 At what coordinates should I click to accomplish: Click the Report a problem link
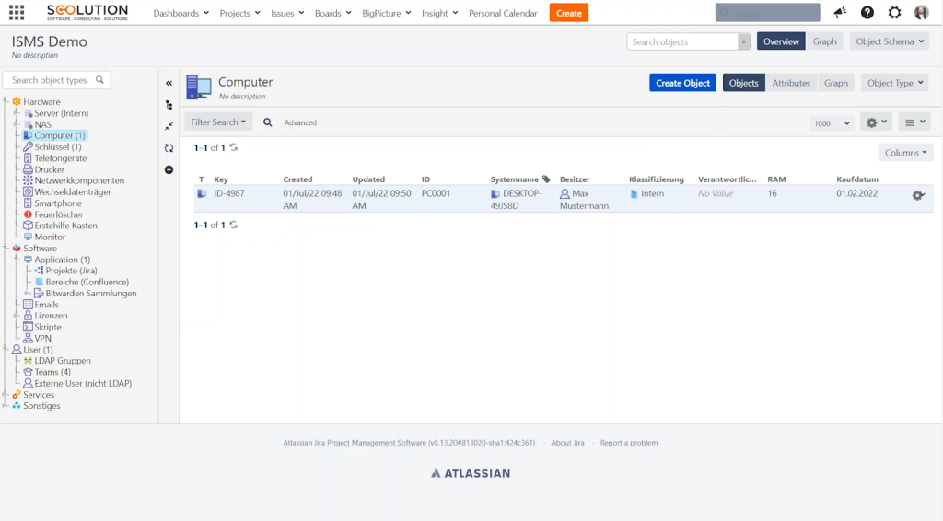tap(628, 443)
